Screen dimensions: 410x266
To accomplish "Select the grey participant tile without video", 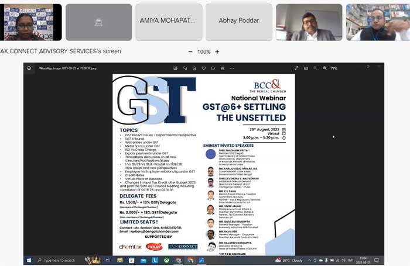I will pos(98,22).
